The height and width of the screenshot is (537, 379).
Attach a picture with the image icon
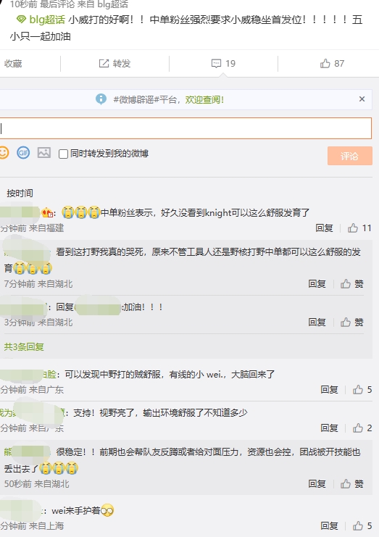[43, 153]
